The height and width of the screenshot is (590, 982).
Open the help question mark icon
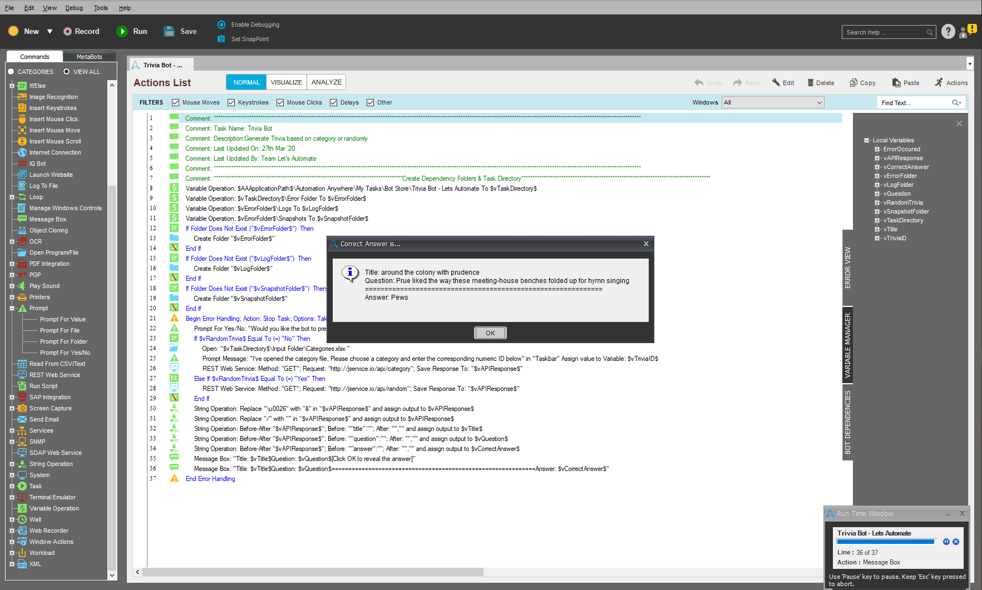948,32
